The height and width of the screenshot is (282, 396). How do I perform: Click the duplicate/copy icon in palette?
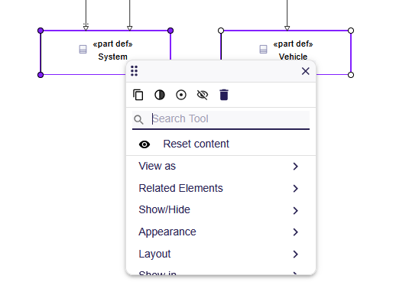[x=138, y=95]
